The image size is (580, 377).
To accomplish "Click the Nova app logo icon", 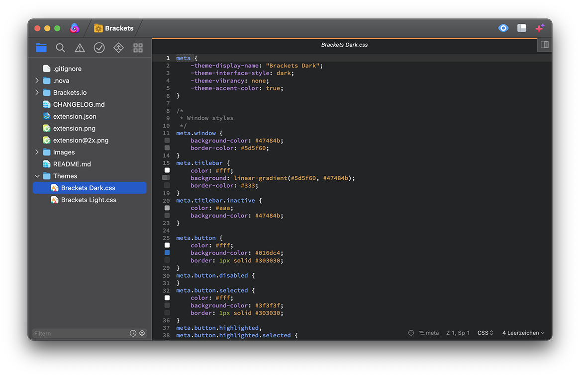I will (75, 28).
